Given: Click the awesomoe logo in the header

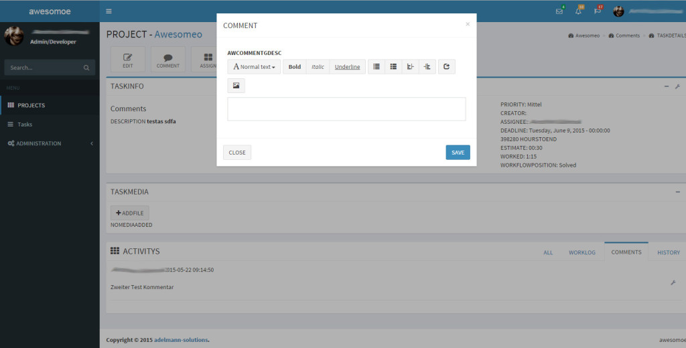Looking at the screenshot, I should (50, 11).
